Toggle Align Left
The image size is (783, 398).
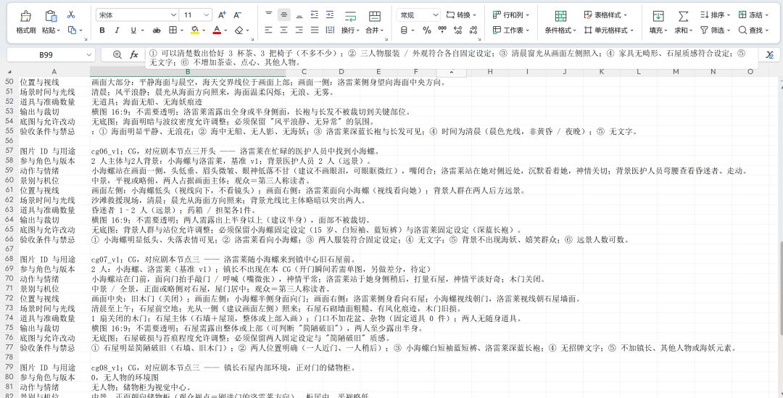pos(269,30)
